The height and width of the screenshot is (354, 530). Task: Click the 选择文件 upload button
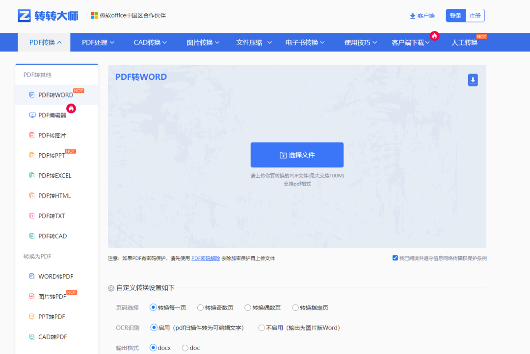[x=296, y=155]
